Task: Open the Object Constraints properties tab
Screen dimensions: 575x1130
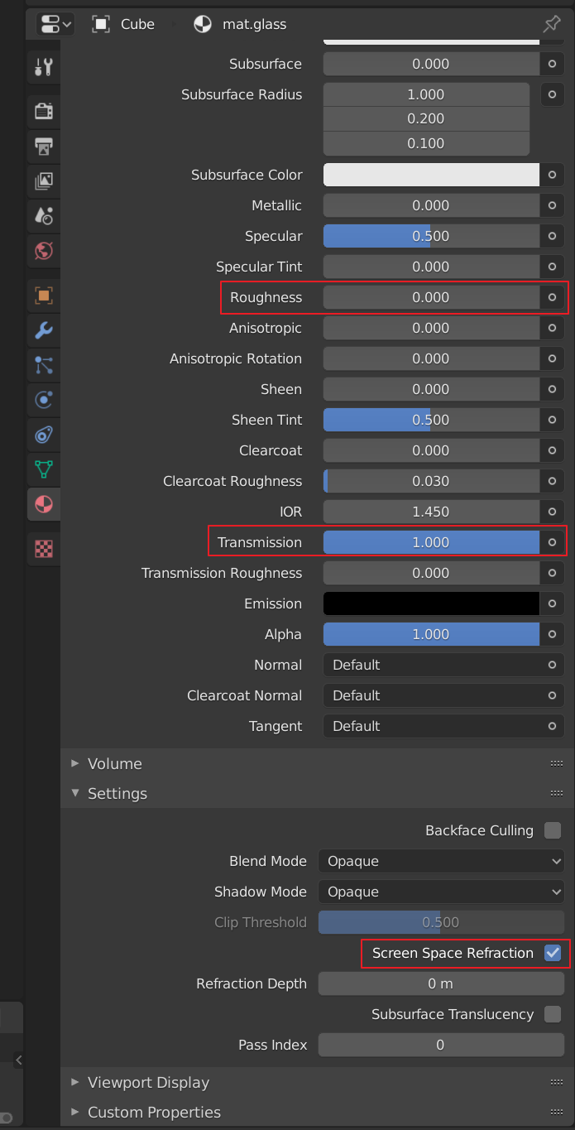Action: 44,434
